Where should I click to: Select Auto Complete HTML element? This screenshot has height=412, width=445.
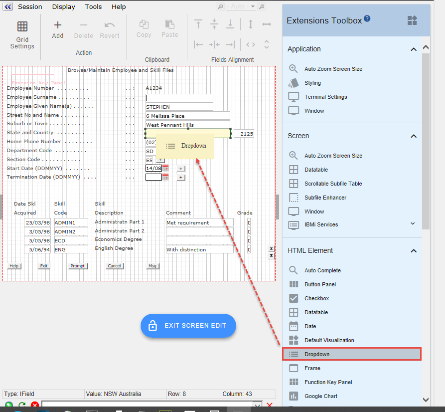coord(322,270)
